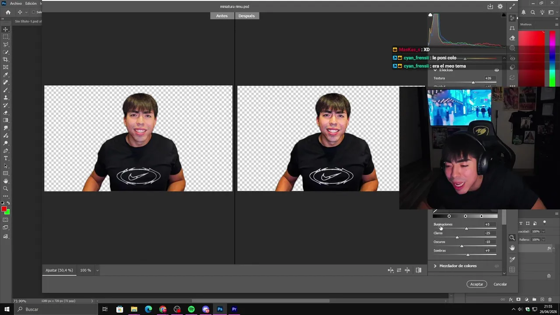Open Camera Raw masking circle icon

(512, 48)
